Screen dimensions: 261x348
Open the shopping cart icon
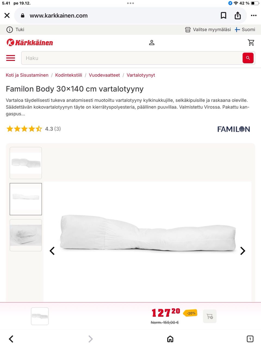[251, 43]
